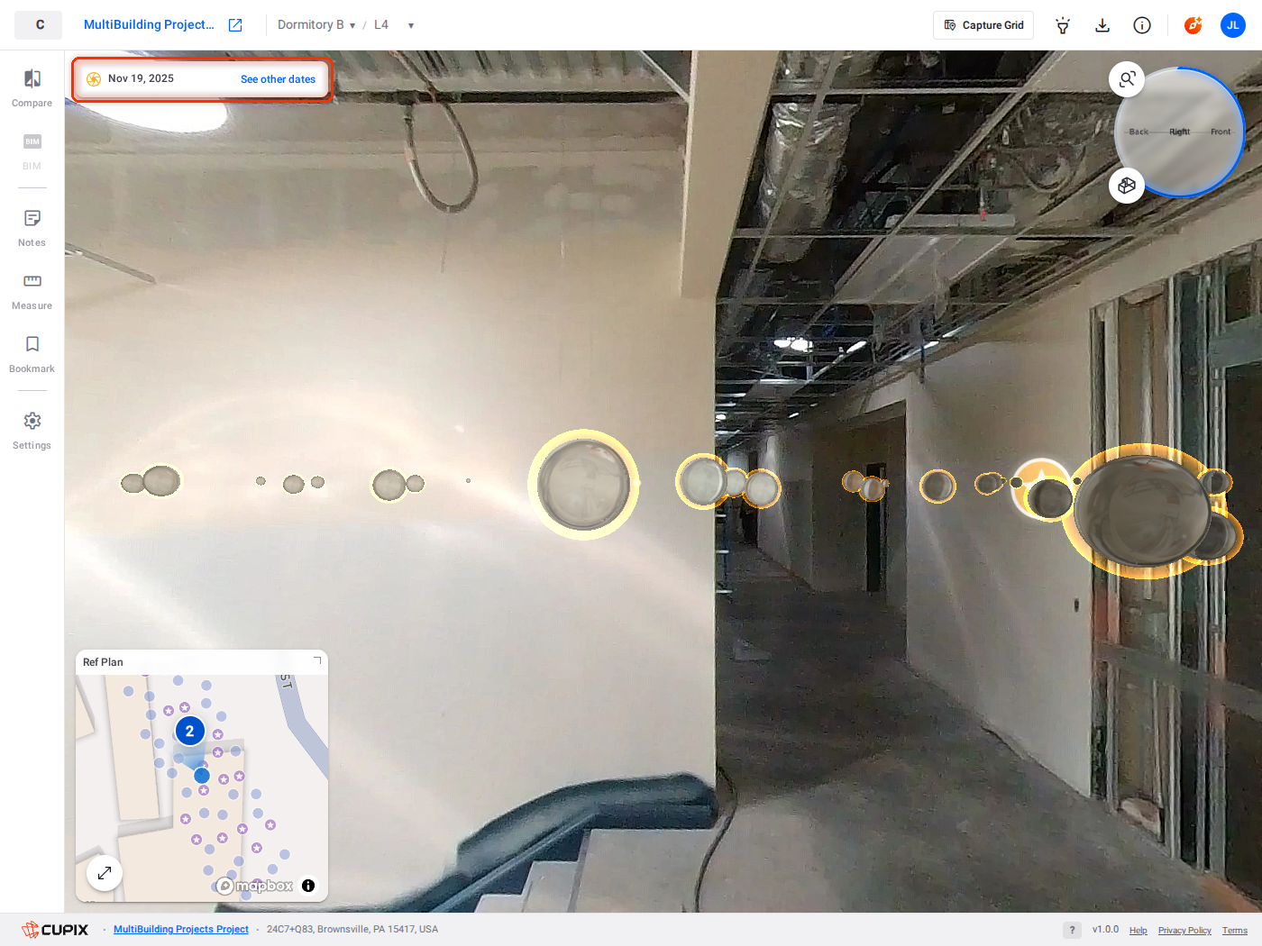Open the BIM panel
This screenshot has height=946, width=1262.
tap(32, 151)
